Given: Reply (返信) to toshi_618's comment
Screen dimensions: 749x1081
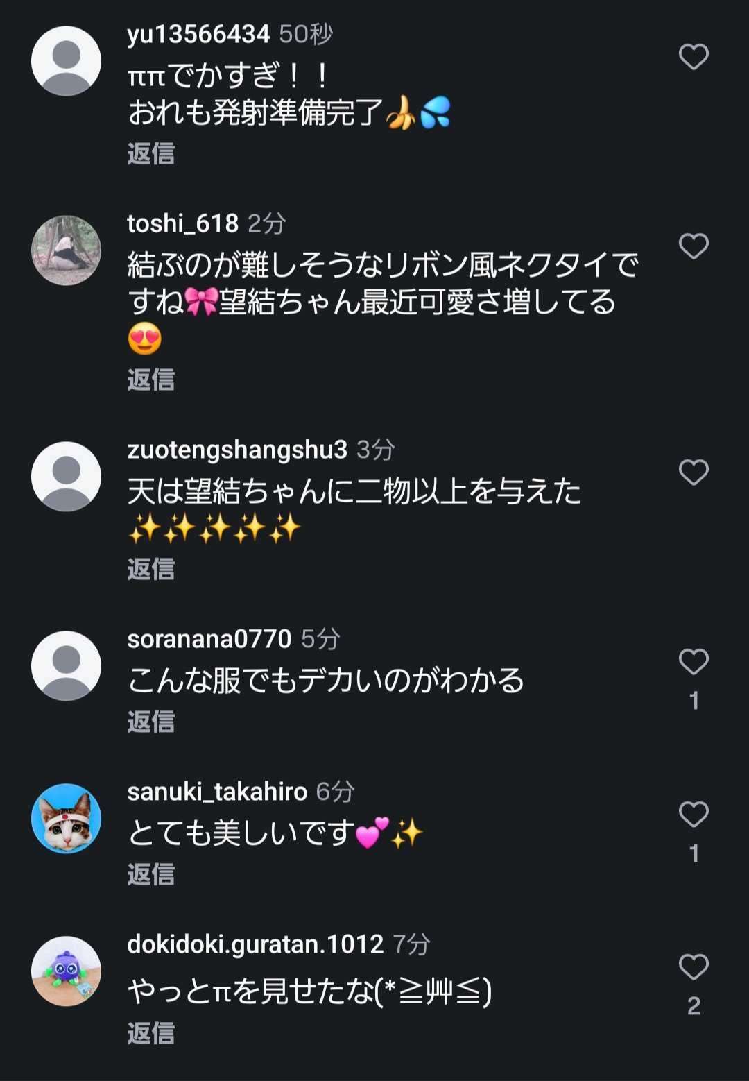Looking at the screenshot, I should [150, 380].
